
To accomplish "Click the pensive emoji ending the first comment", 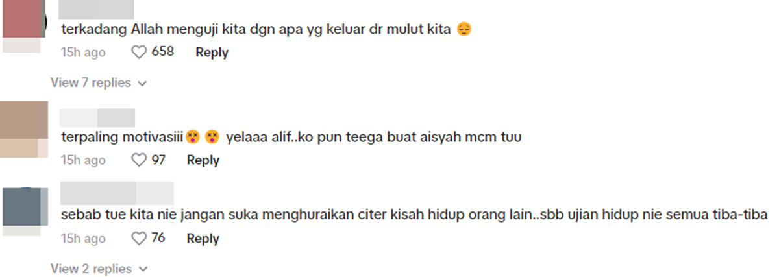I will (464, 29).
